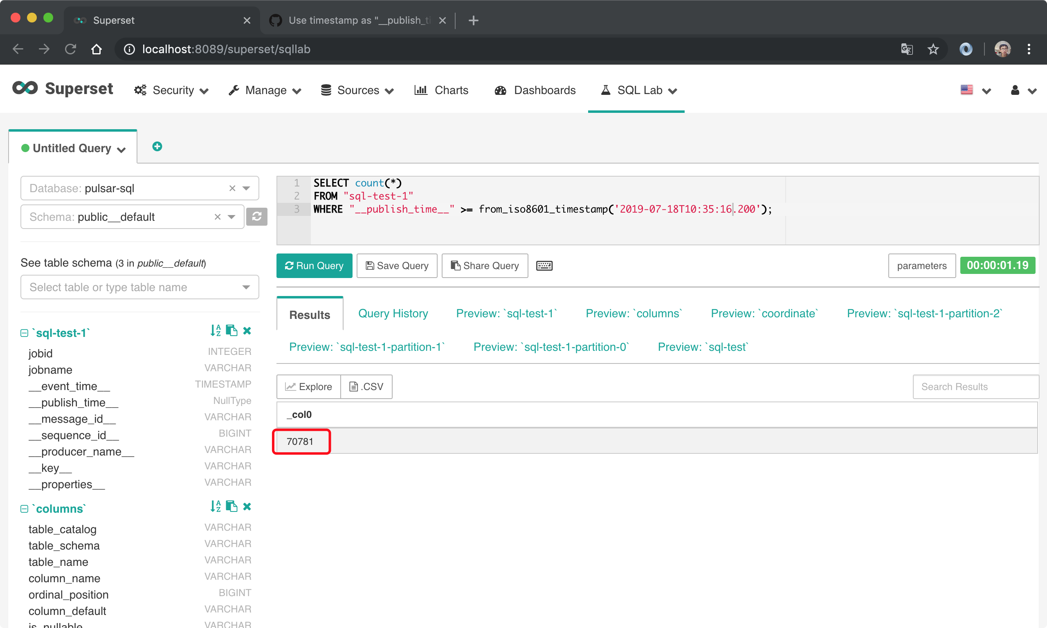Open the Chrome profile avatar
Image resolution: width=1047 pixels, height=628 pixels.
pos(1002,49)
